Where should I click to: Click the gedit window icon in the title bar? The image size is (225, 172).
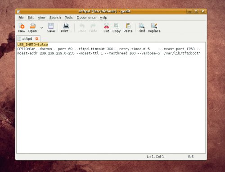click(x=19, y=11)
